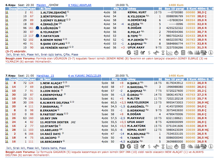Click the G icon below race 6 table

(129, 53)
